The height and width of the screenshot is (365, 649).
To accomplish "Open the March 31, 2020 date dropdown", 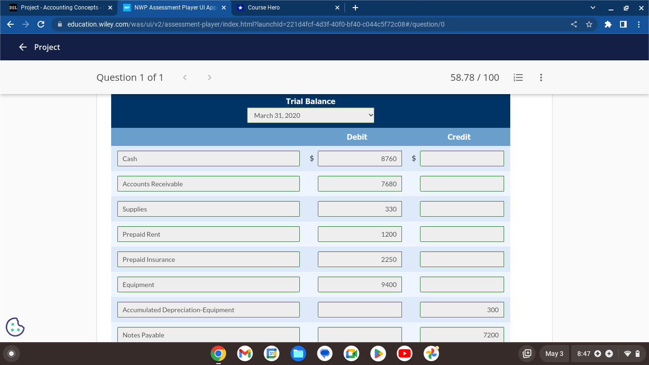I will [x=310, y=115].
